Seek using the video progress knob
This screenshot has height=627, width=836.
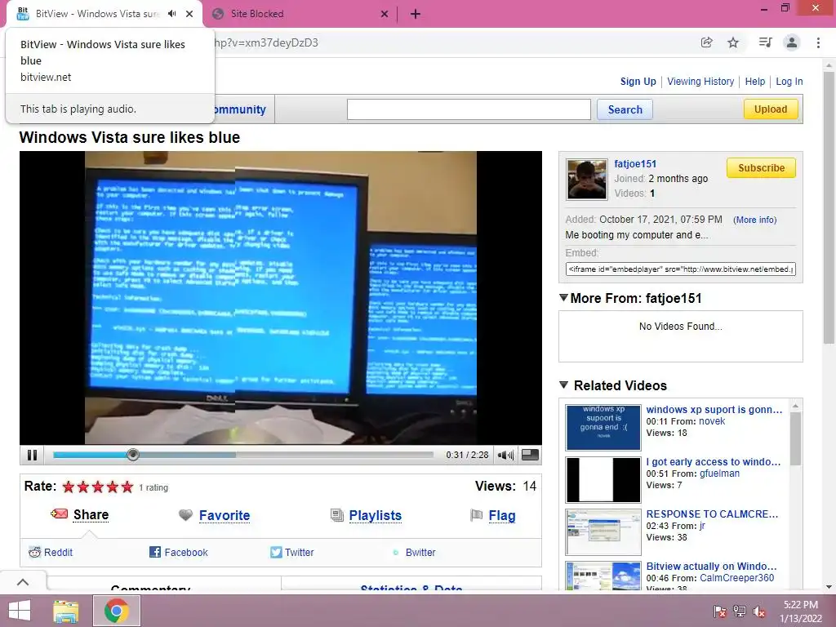coord(133,455)
